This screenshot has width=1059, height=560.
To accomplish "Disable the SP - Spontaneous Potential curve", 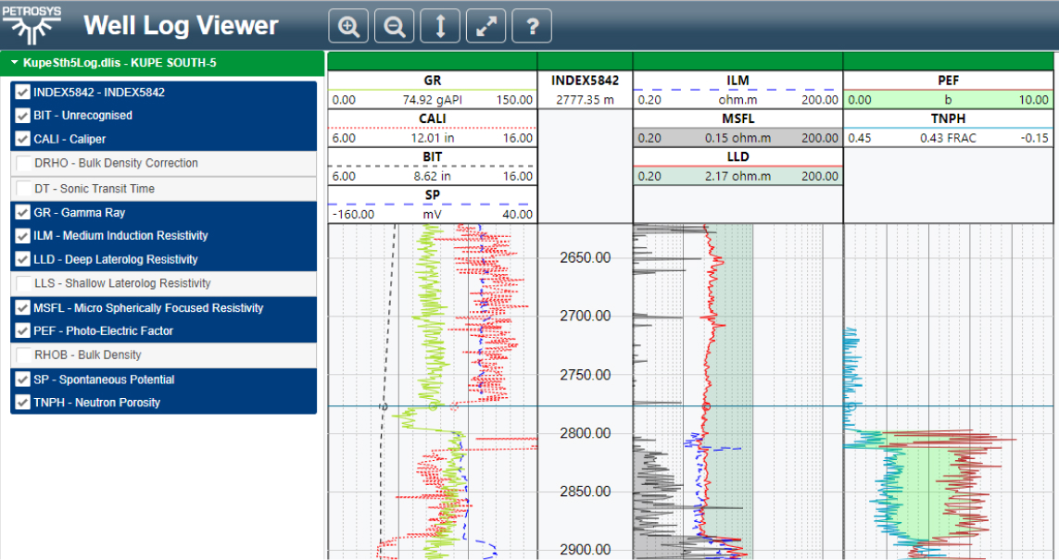I will [x=23, y=380].
